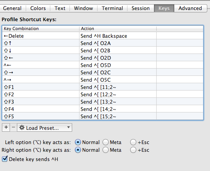Uncheck Delete key sends ^H

pyautogui.click(x=5, y=159)
